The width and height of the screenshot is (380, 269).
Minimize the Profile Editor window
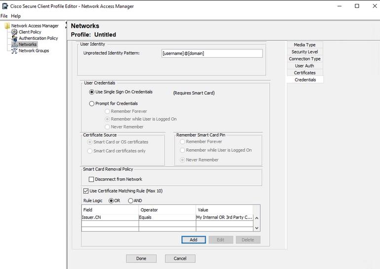click(340, 6)
